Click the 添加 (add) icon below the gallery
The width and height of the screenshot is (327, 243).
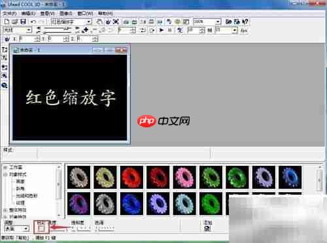click(x=207, y=228)
